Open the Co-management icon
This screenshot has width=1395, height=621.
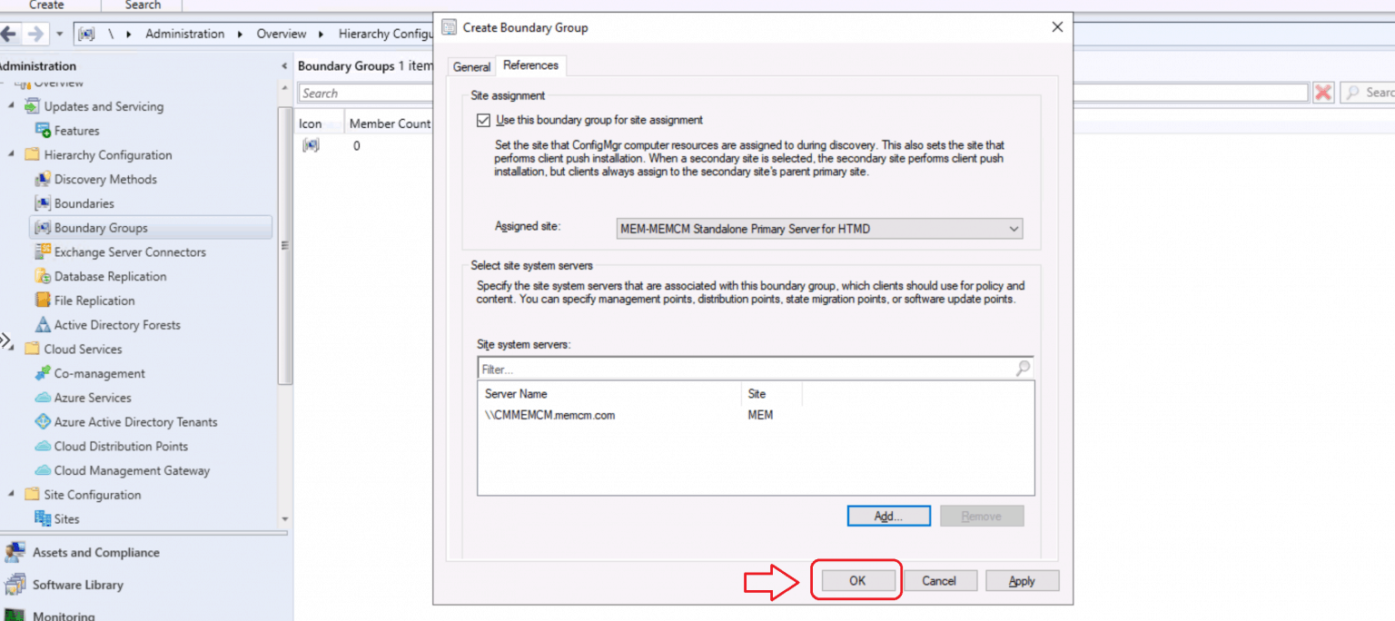pyautogui.click(x=42, y=374)
